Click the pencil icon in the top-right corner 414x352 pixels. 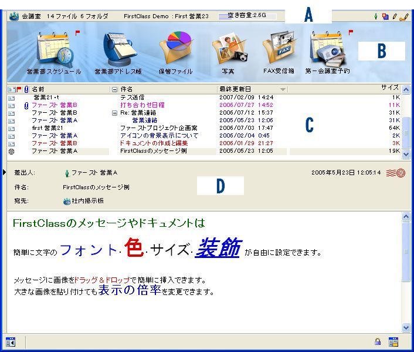coord(395,16)
